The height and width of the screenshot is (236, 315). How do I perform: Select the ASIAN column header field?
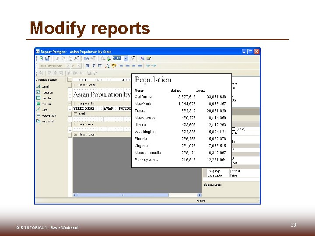click(108, 108)
